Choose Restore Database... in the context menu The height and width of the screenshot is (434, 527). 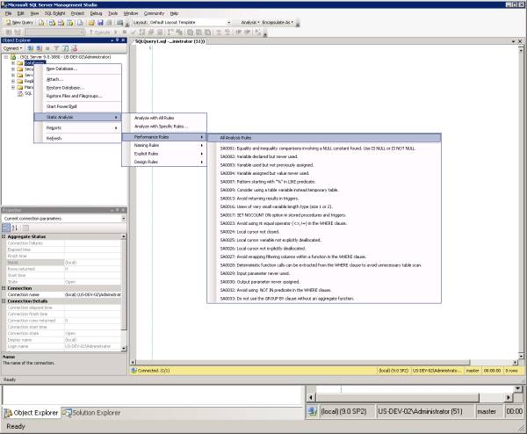click(x=78, y=88)
